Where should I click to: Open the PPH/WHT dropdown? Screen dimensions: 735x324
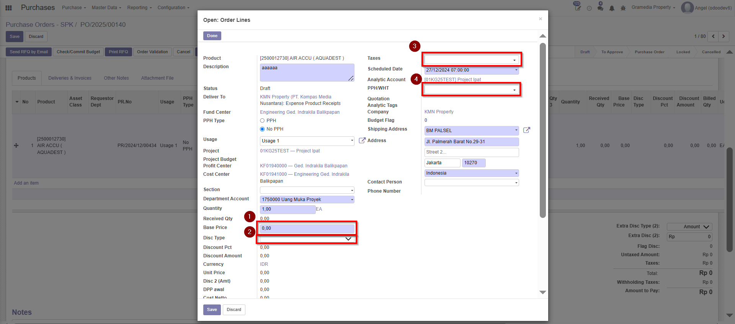click(x=472, y=90)
